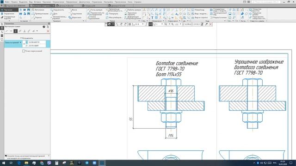Open the Черчение toolset dropdown
Screen dimensions: 296x166
pyautogui.click(x=9, y=10)
